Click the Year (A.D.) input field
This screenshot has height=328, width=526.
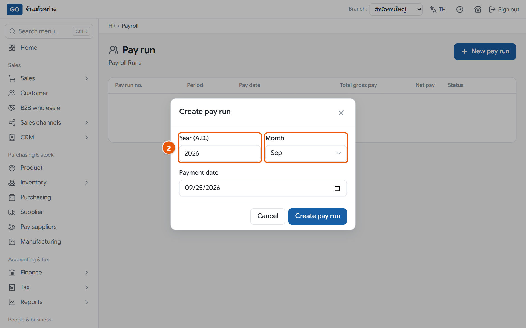pos(220,153)
